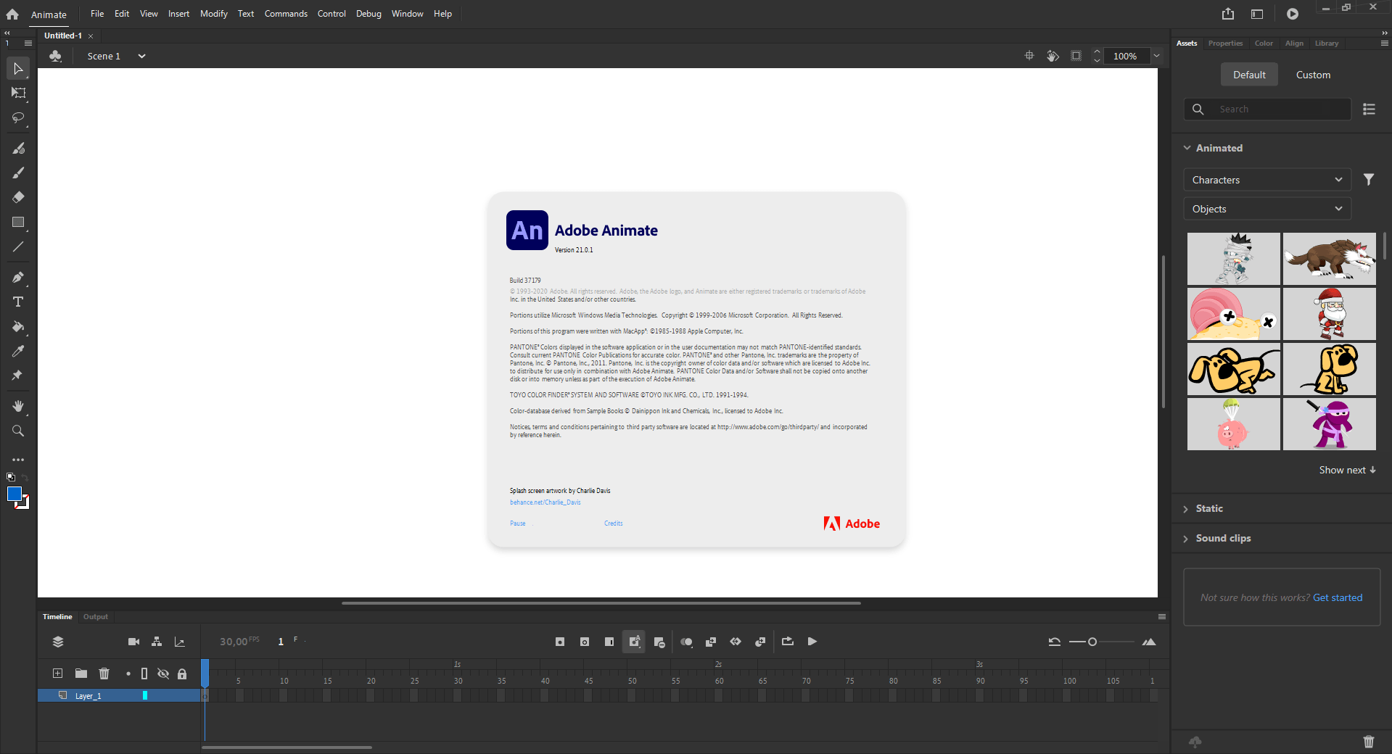Select the Eraser tool
This screenshot has width=1392, height=754.
click(18, 197)
